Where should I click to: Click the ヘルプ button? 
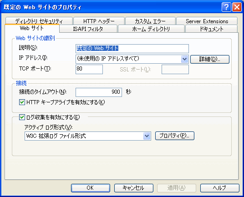coord(220,188)
